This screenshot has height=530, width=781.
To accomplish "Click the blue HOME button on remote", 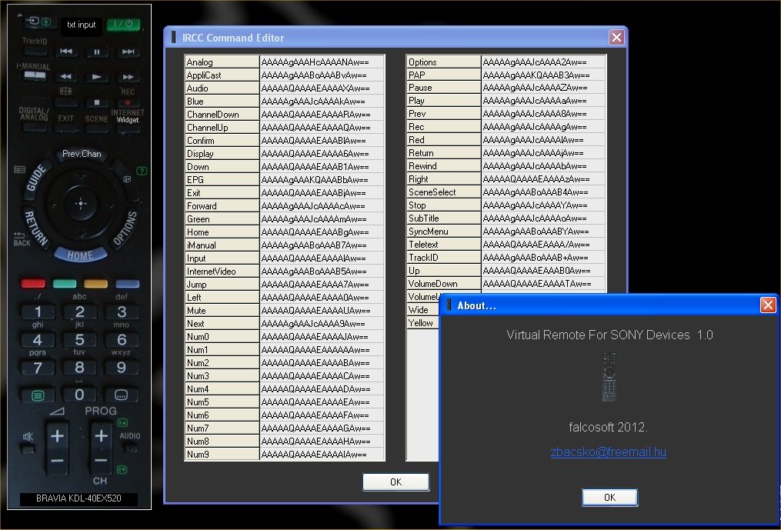I will tap(80, 255).
